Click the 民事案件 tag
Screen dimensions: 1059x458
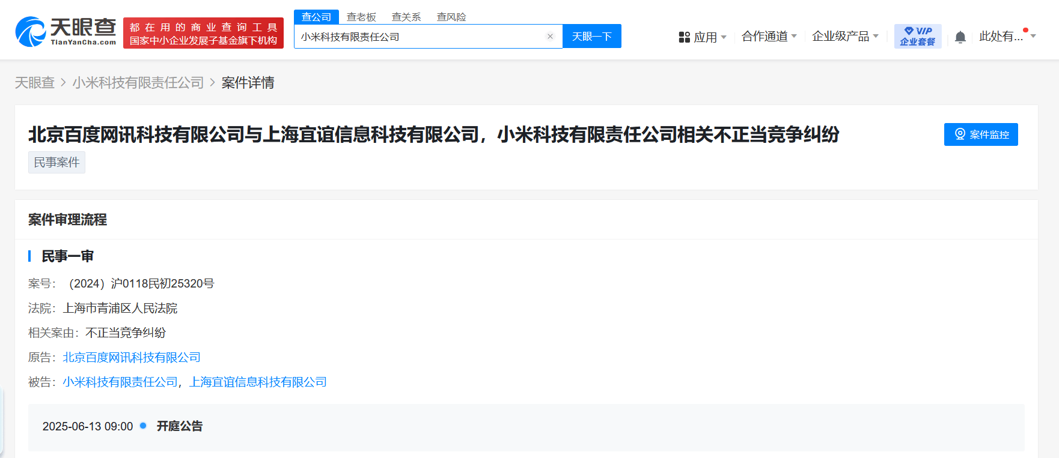coord(56,163)
